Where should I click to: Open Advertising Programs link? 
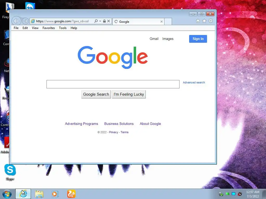(x=81, y=124)
